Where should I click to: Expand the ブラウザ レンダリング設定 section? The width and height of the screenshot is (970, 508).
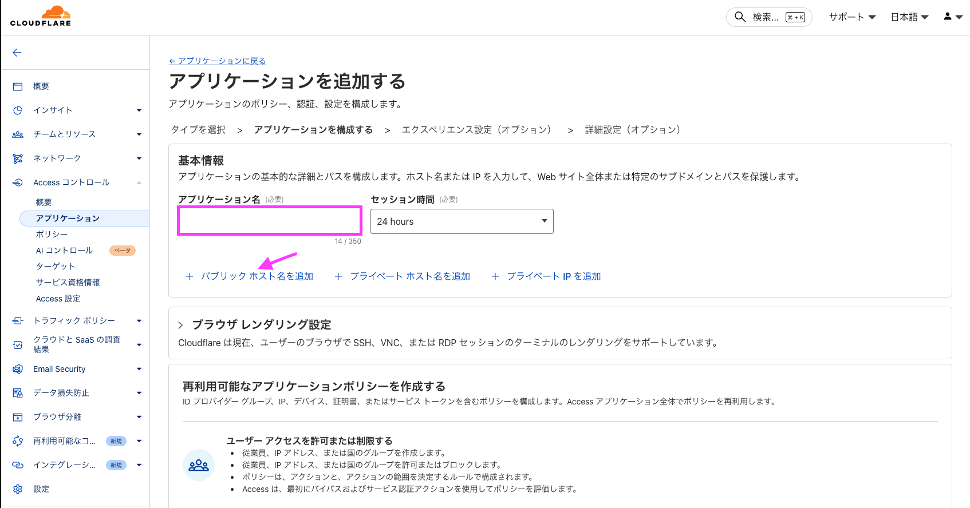180,325
